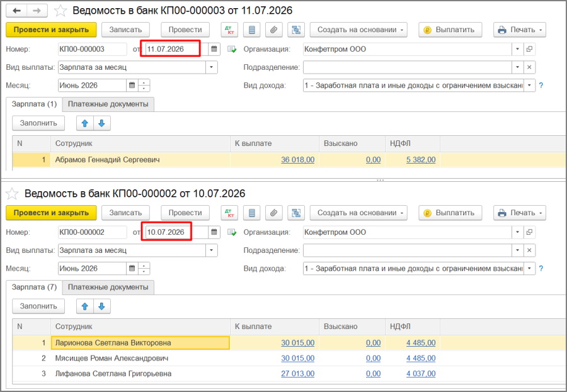567x392 pixels.
Task: Click Номер field КП00-000003
Action: point(92,49)
